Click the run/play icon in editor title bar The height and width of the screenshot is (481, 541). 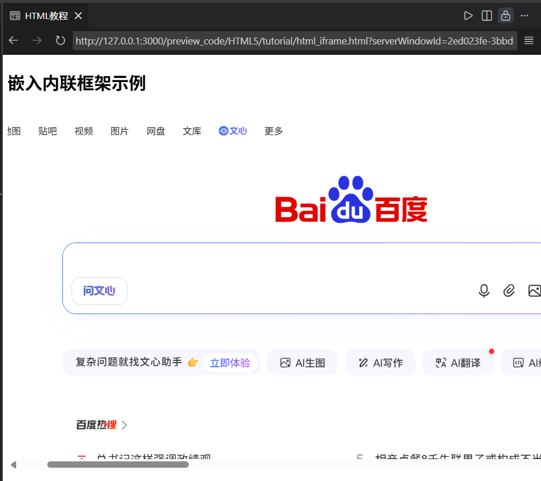(x=468, y=16)
